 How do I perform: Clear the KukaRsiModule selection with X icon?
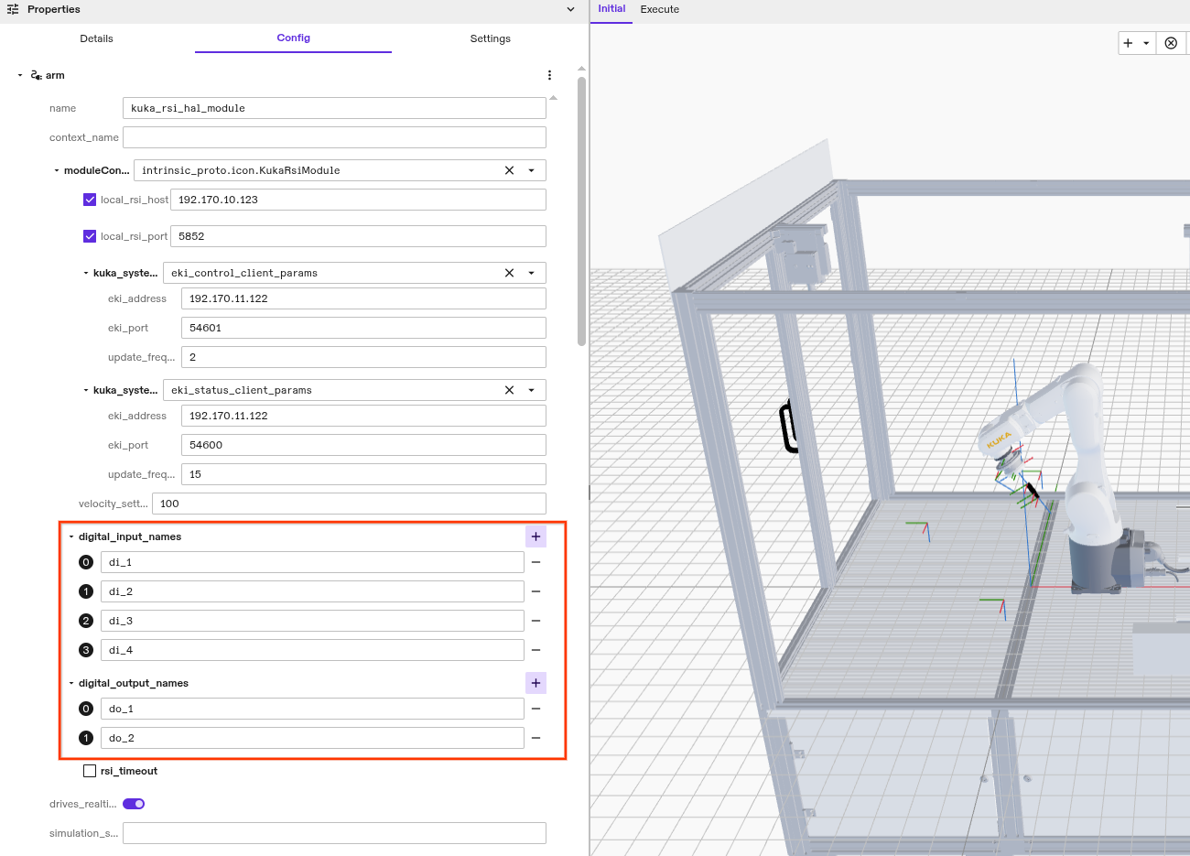pyautogui.click(x=509, y=169)
